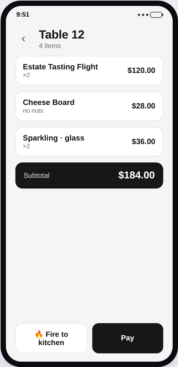Click the '4 items' count label
Image resolution: width=178 pixels, height=367 pixels.
point(50,46)
